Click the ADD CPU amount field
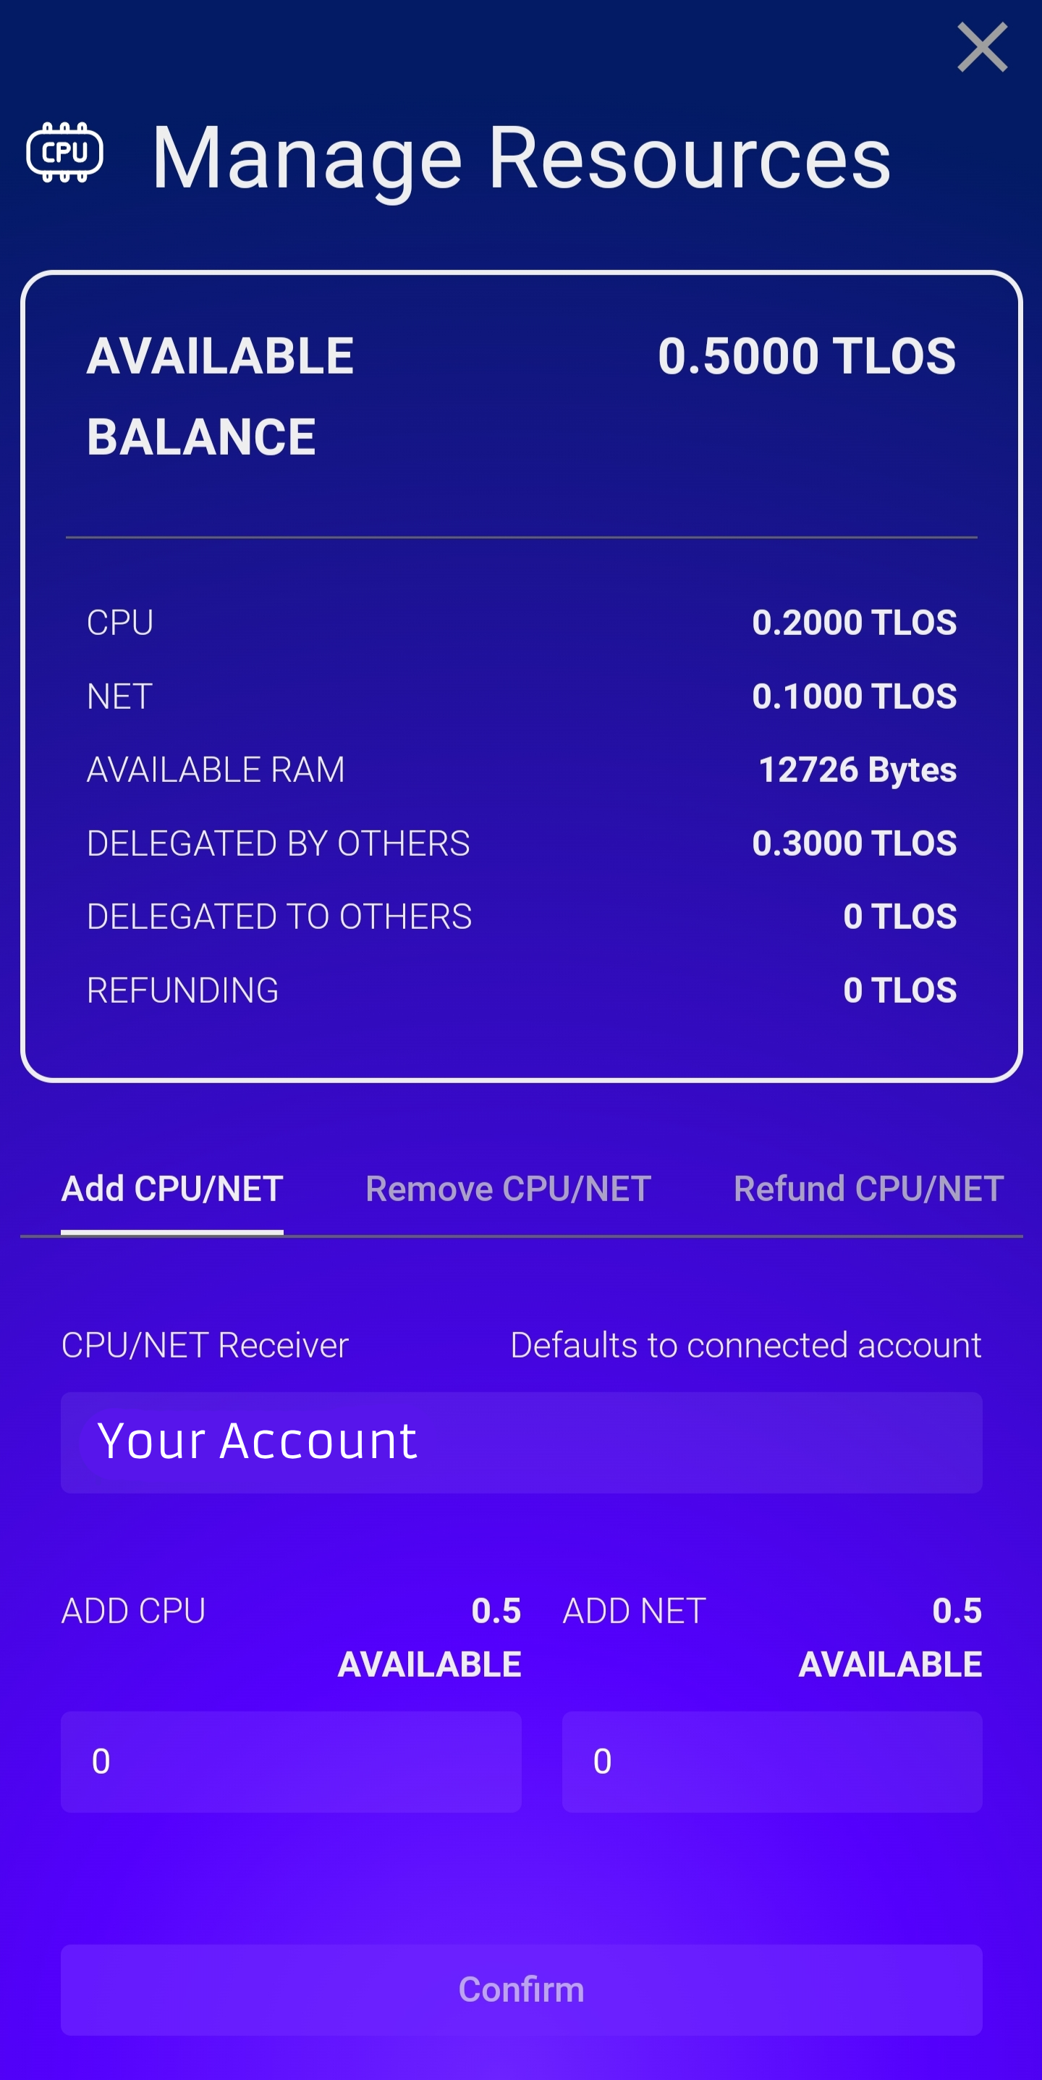The height and width of the screenshot is (2080, 1042). pos(291,1762)
